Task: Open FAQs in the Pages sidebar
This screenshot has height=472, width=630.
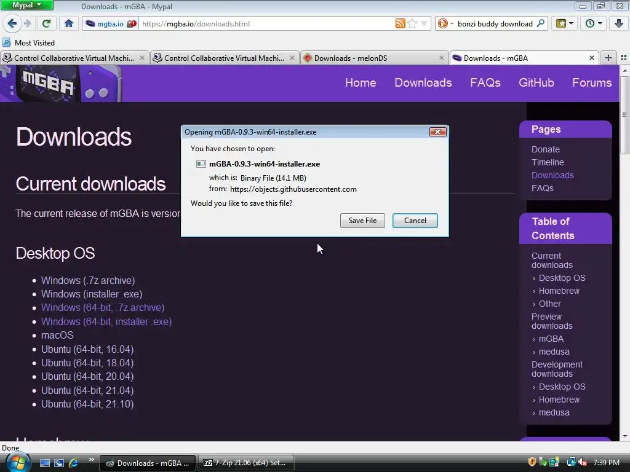Action: [543, 188]
